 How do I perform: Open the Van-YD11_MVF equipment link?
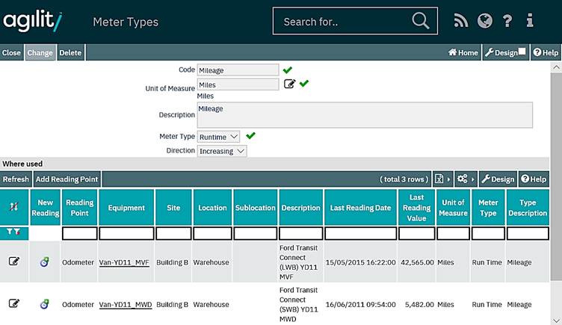126,263
